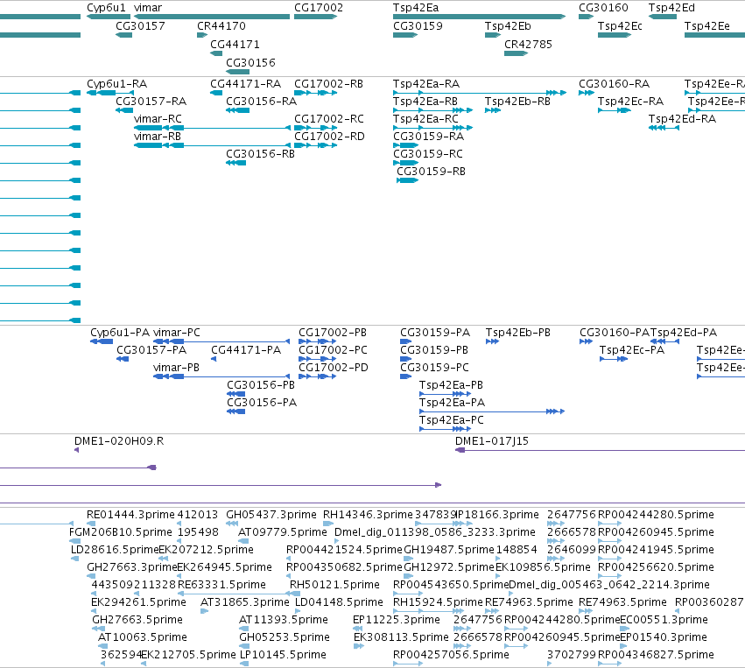Click the CG30157-RA transcript label

151,102
